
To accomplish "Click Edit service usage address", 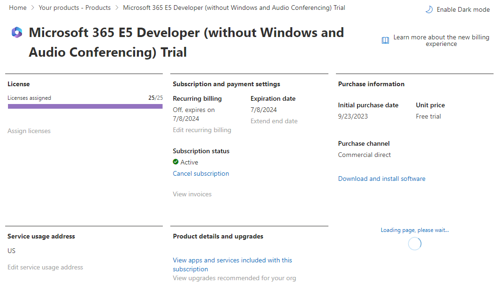I will [45, 267].
